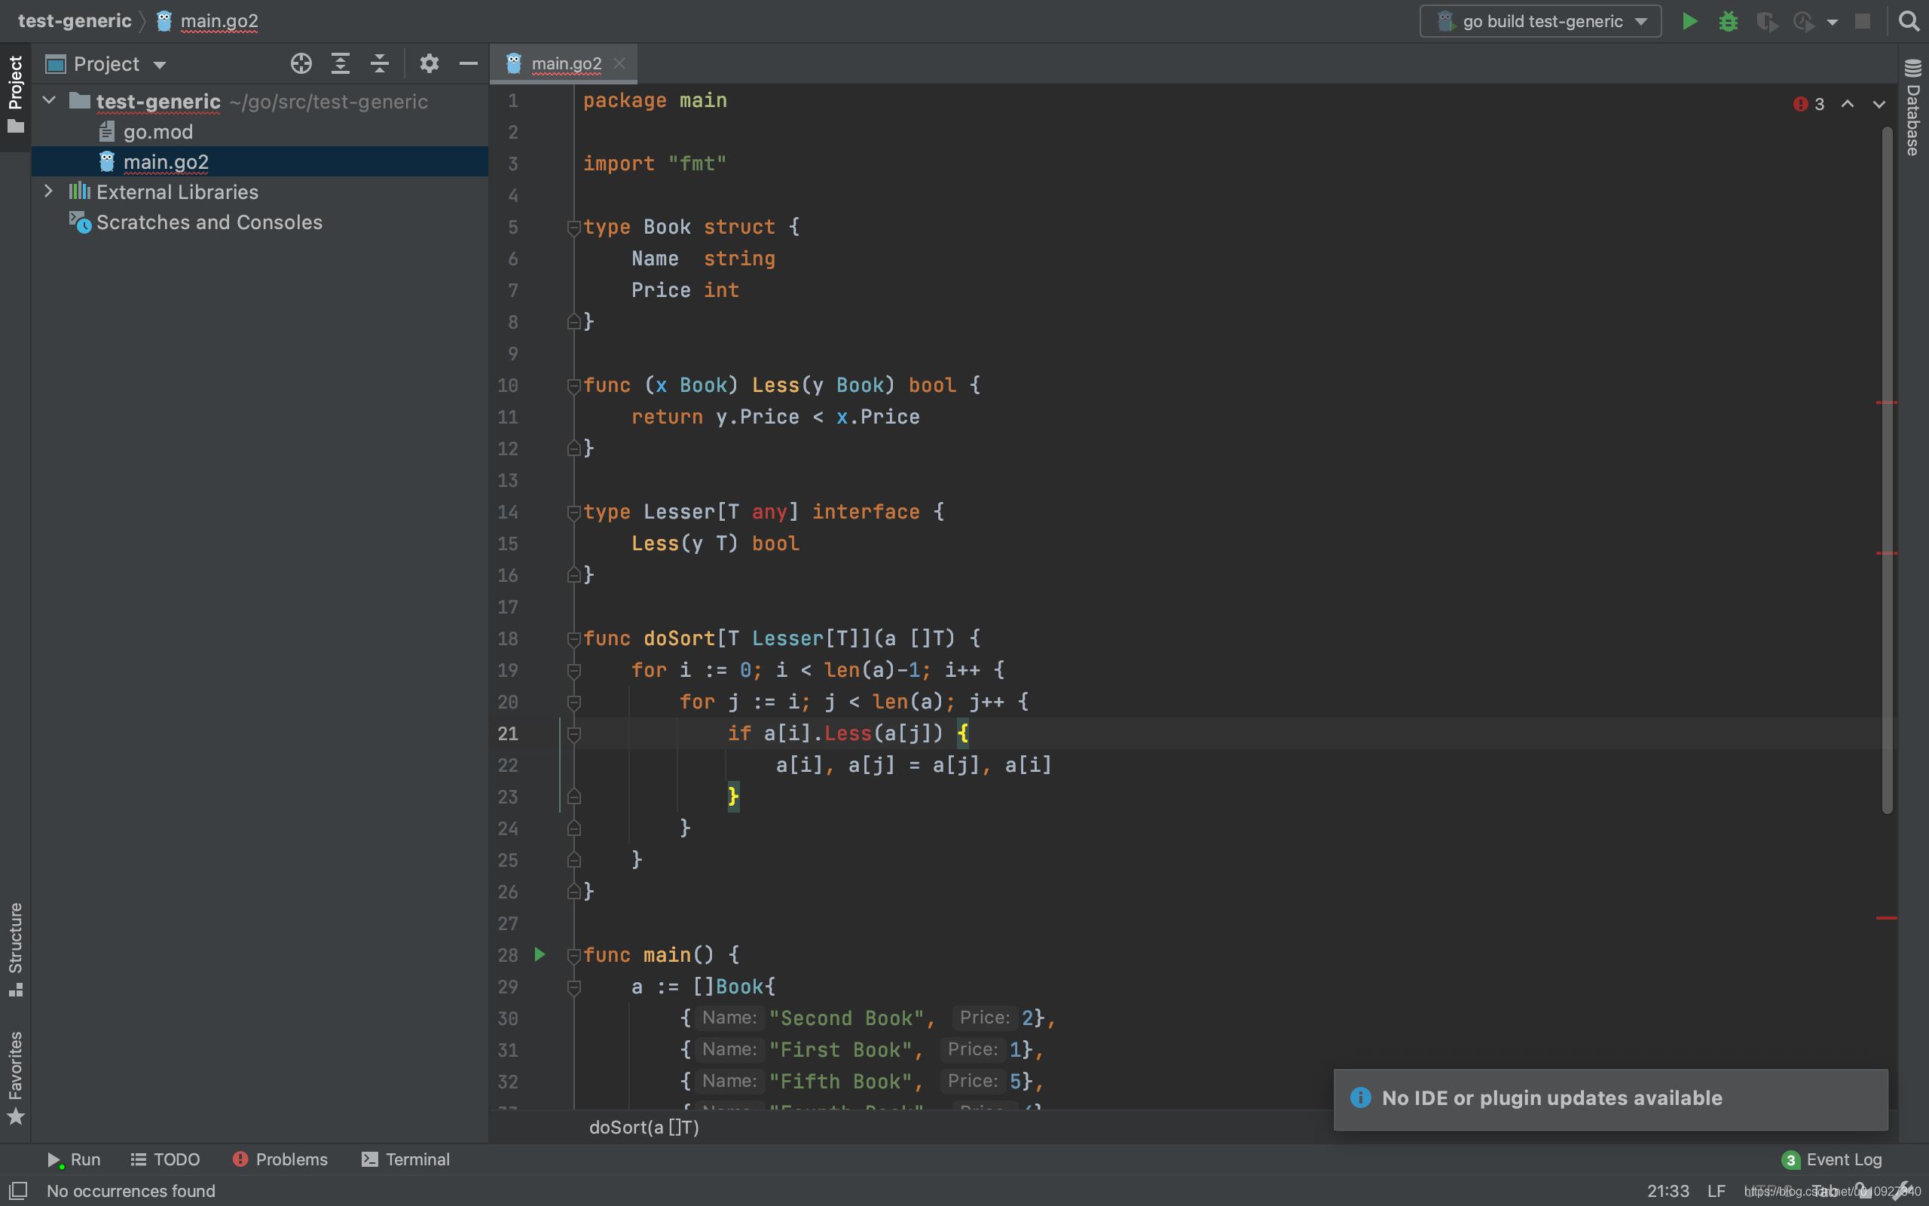Fold the main function at line 28
Screen dimensions: 1929x1206
point(573,955)
